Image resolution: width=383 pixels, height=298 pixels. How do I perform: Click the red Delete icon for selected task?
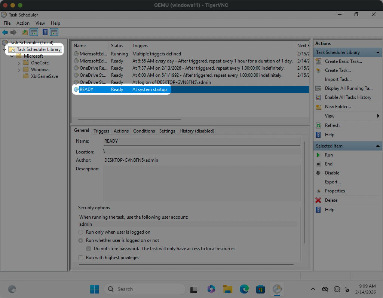pyautogui.click(x=318, y=200)
